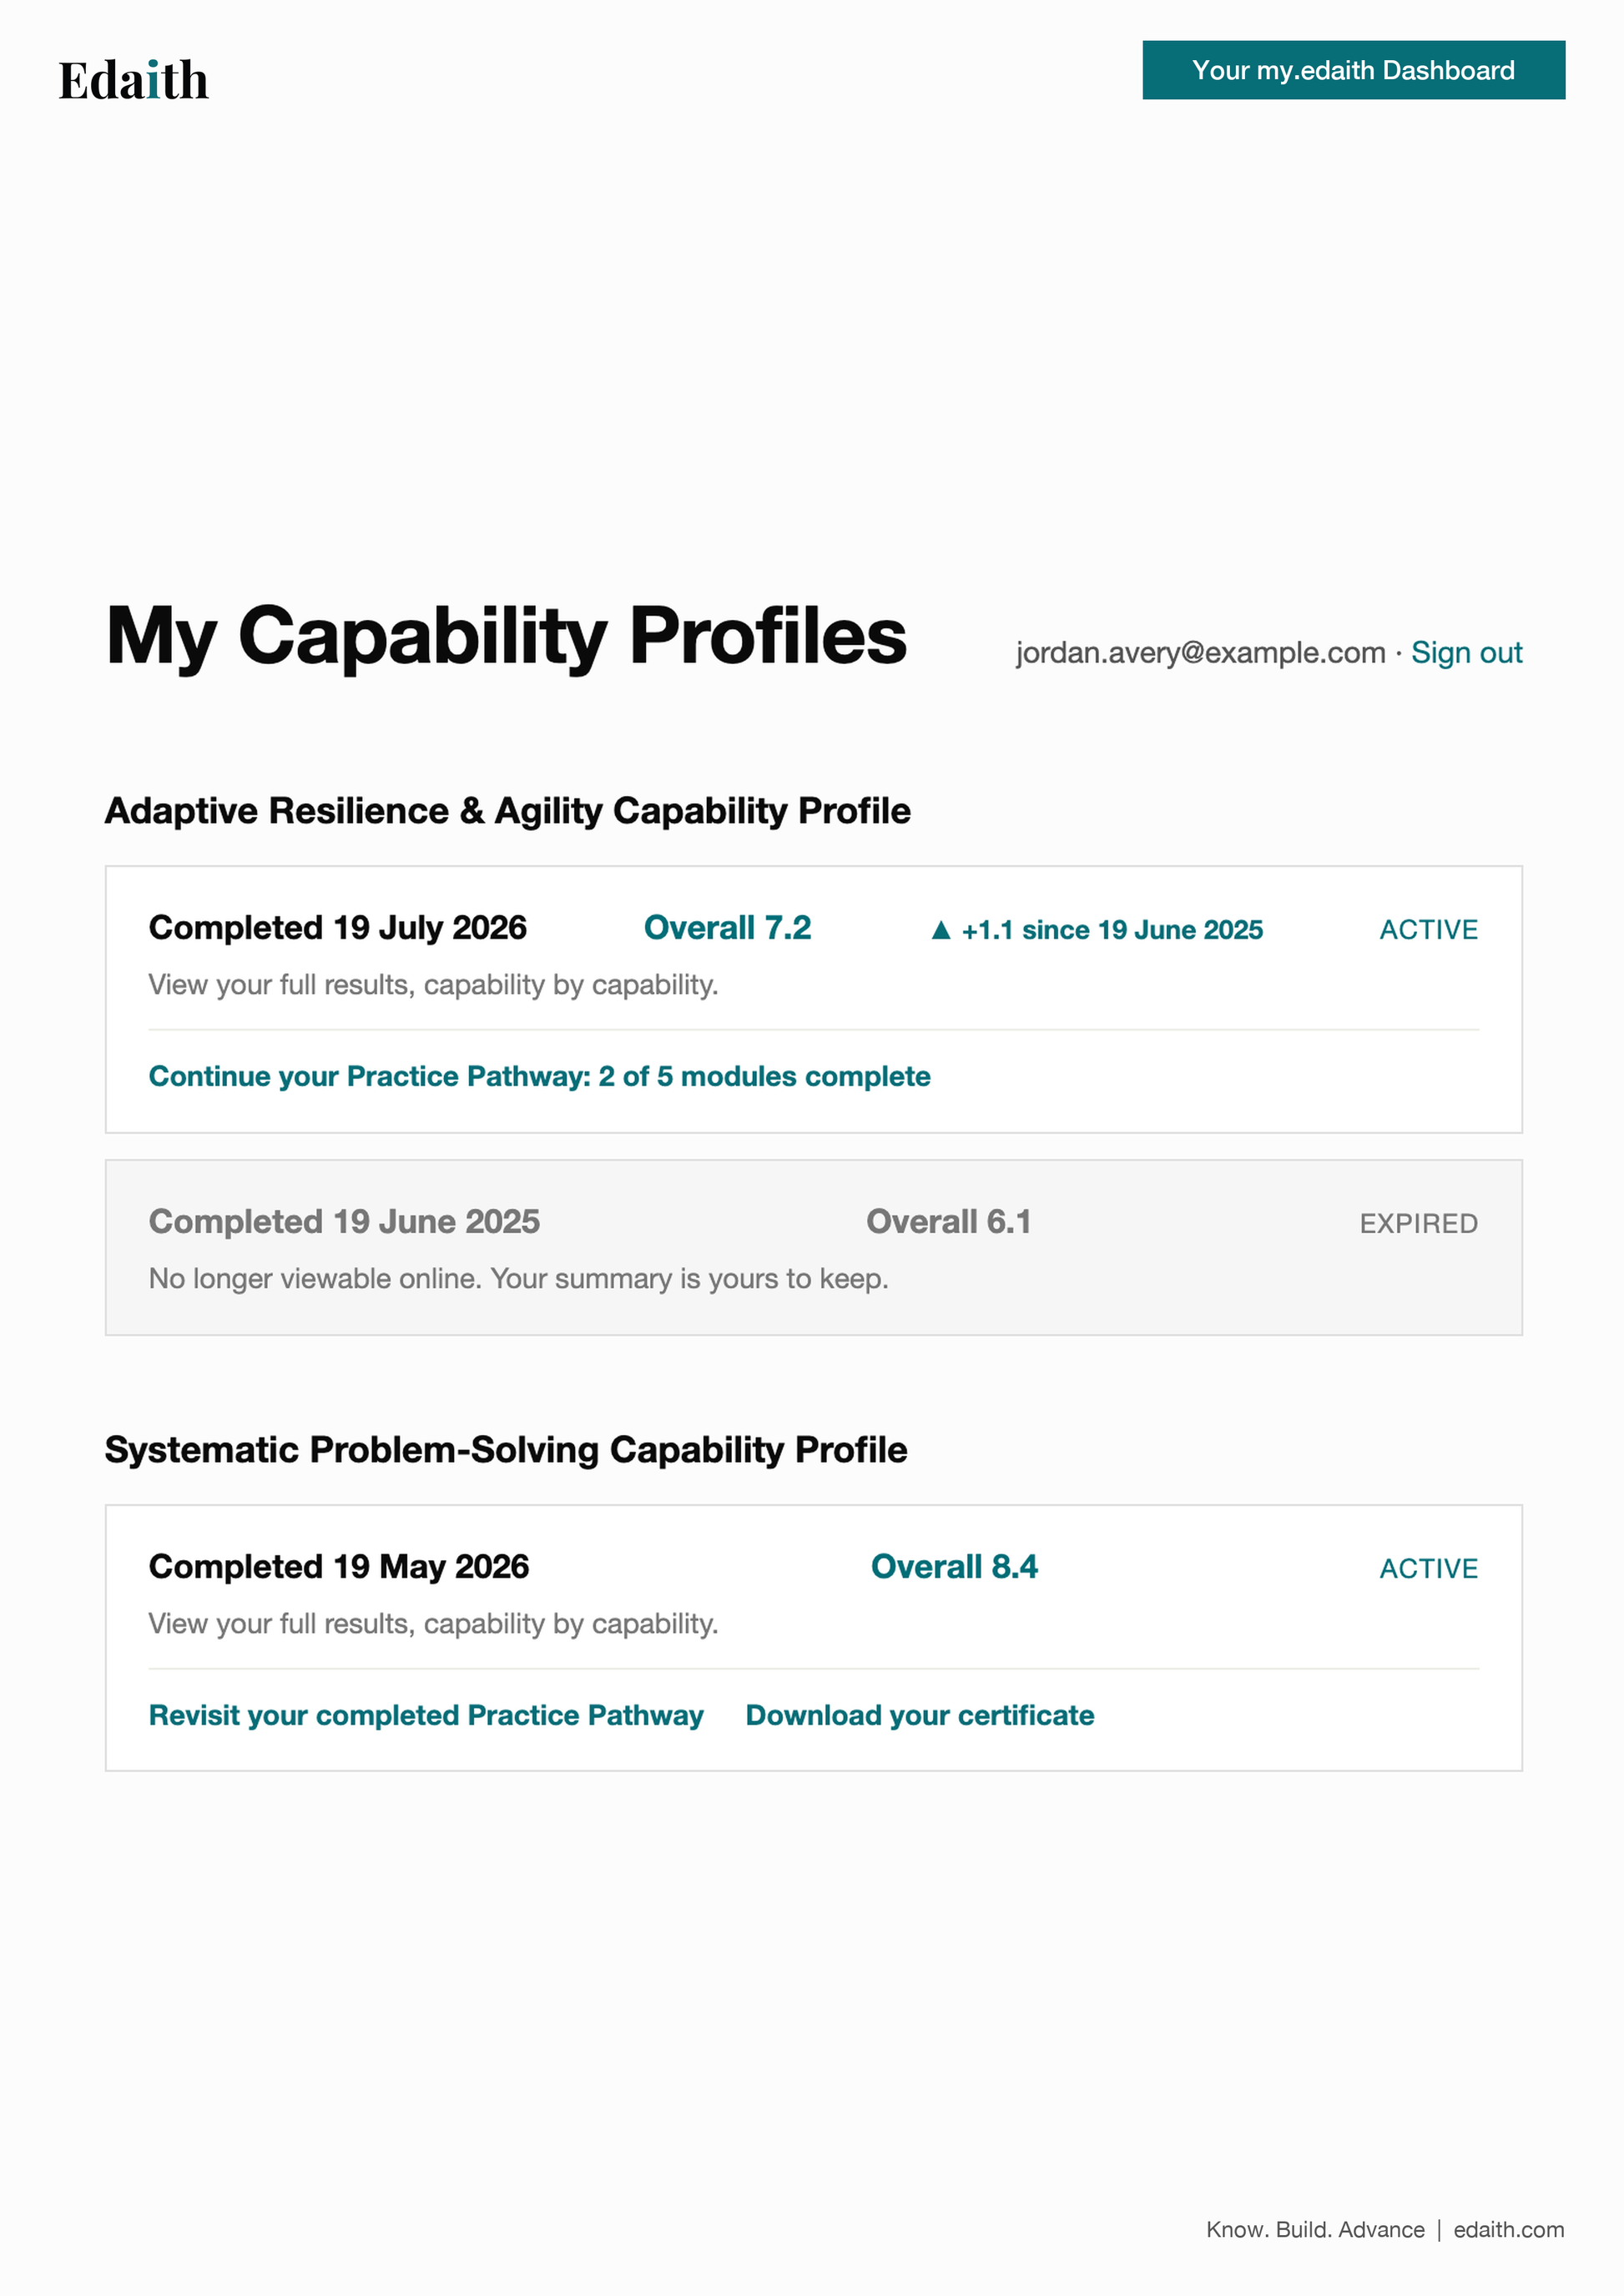Open the profile completed 19 July 2026
Viewport: 1624px width, 2296px height.
coord(337,927)
